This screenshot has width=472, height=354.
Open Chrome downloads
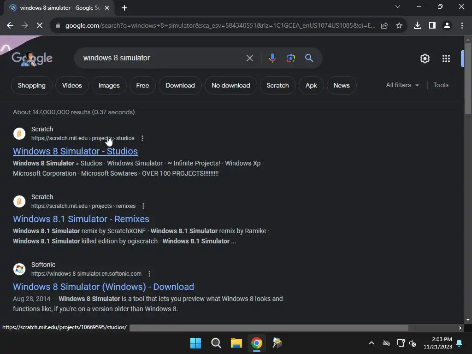coord(418,26)
